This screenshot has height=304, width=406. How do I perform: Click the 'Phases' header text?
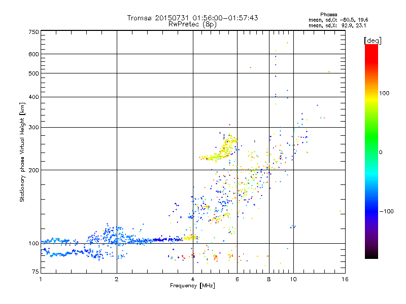click(x=328, y=15)
